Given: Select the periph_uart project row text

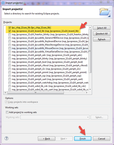Looking at the screenshot, I should click(x=47, y=79).
